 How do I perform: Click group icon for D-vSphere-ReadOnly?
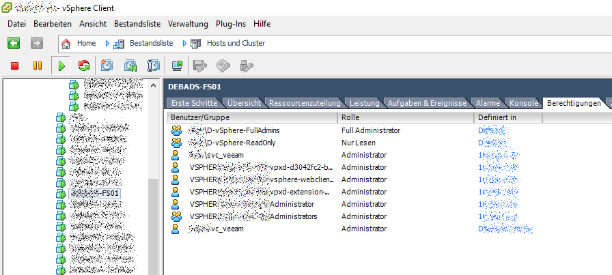coord(176,143)
